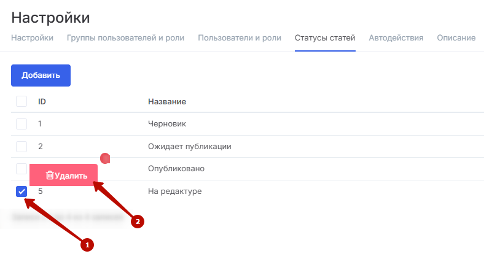Click the Название column header

tap(167, 101)
